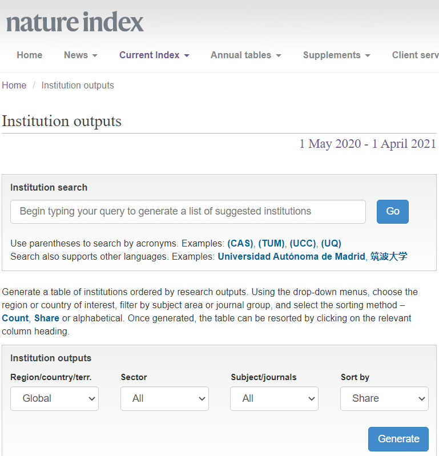Click the Home breadcrumb link
Viewport: 439px width, 456px height.
pyautogui.click(x=14, y=85)
